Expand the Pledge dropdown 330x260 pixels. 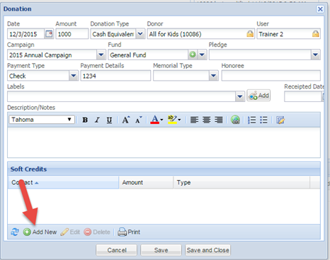(315, 55)
